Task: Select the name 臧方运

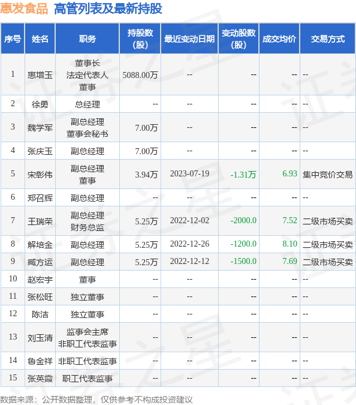Action: (x=40, y=262)
